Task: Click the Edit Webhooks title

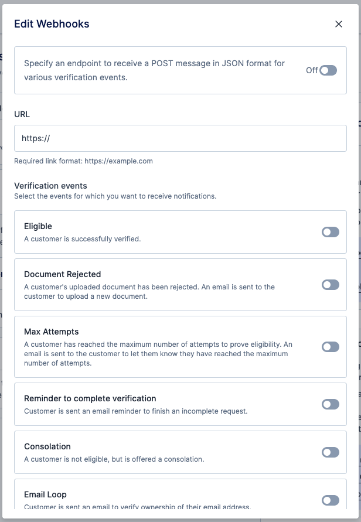Action: coord(53,24)
